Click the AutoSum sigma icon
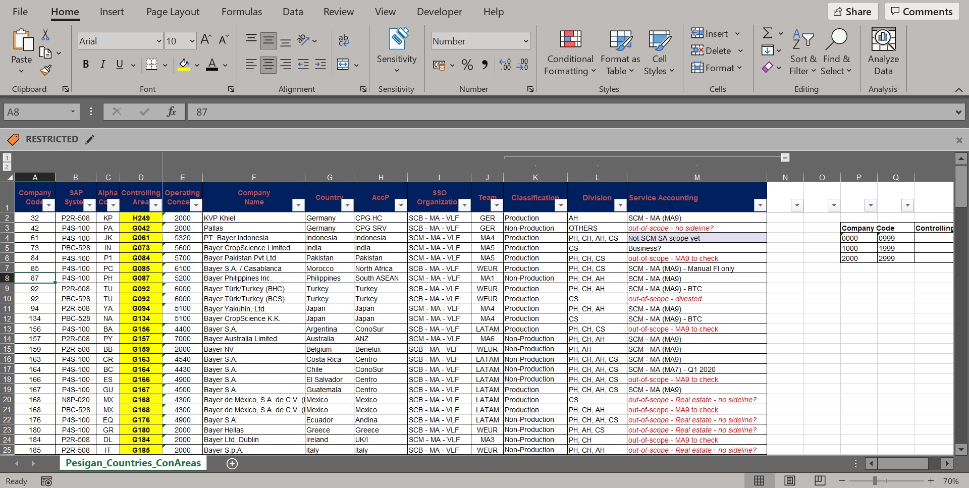This screenshot has height=488, width=969. click(768, 33)
